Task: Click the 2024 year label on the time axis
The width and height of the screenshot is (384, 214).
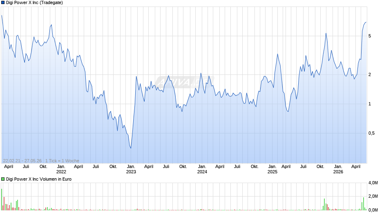Action: click(202, 172)
